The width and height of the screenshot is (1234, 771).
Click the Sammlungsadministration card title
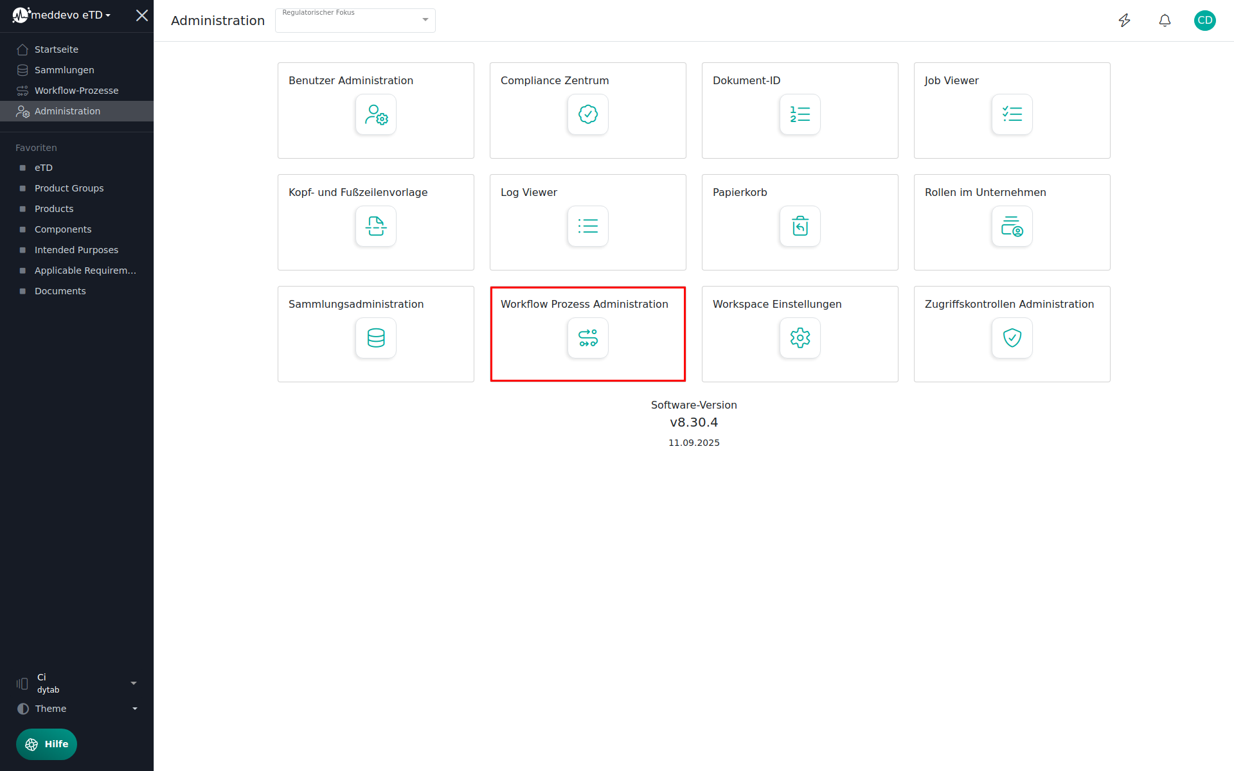point(356,304)
